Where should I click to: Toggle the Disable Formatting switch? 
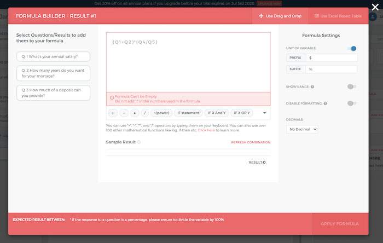(x=352, y=103)
